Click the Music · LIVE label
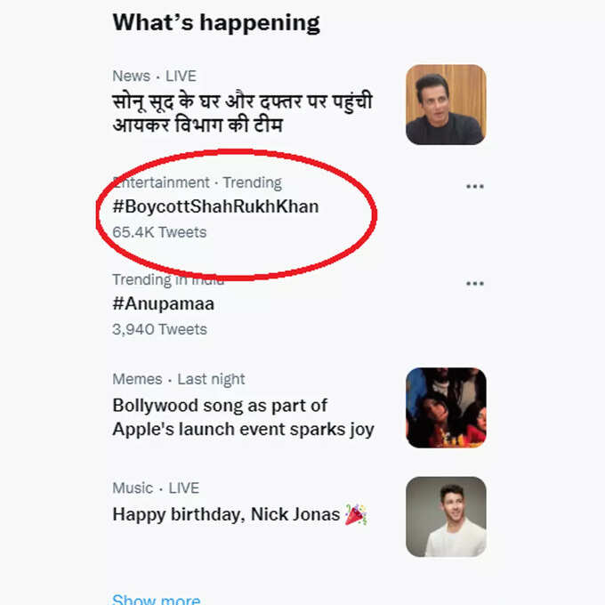The height and width of the screenshot is (605, 605). [156, 488]
